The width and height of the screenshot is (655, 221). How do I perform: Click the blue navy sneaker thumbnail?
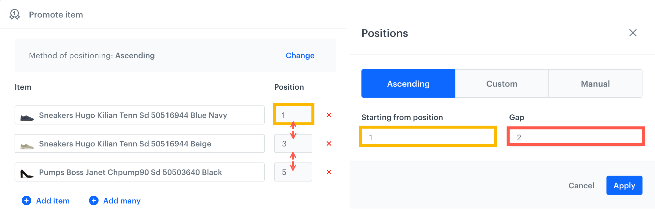(27, 115)
